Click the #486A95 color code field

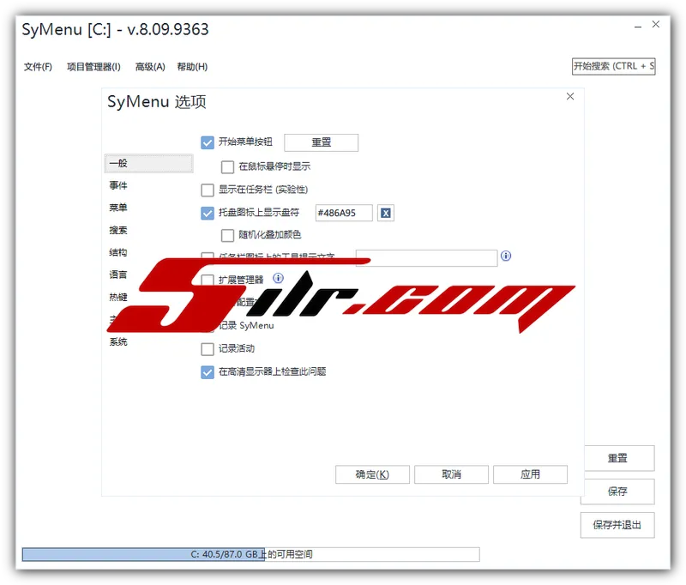[x=344, y=213]
